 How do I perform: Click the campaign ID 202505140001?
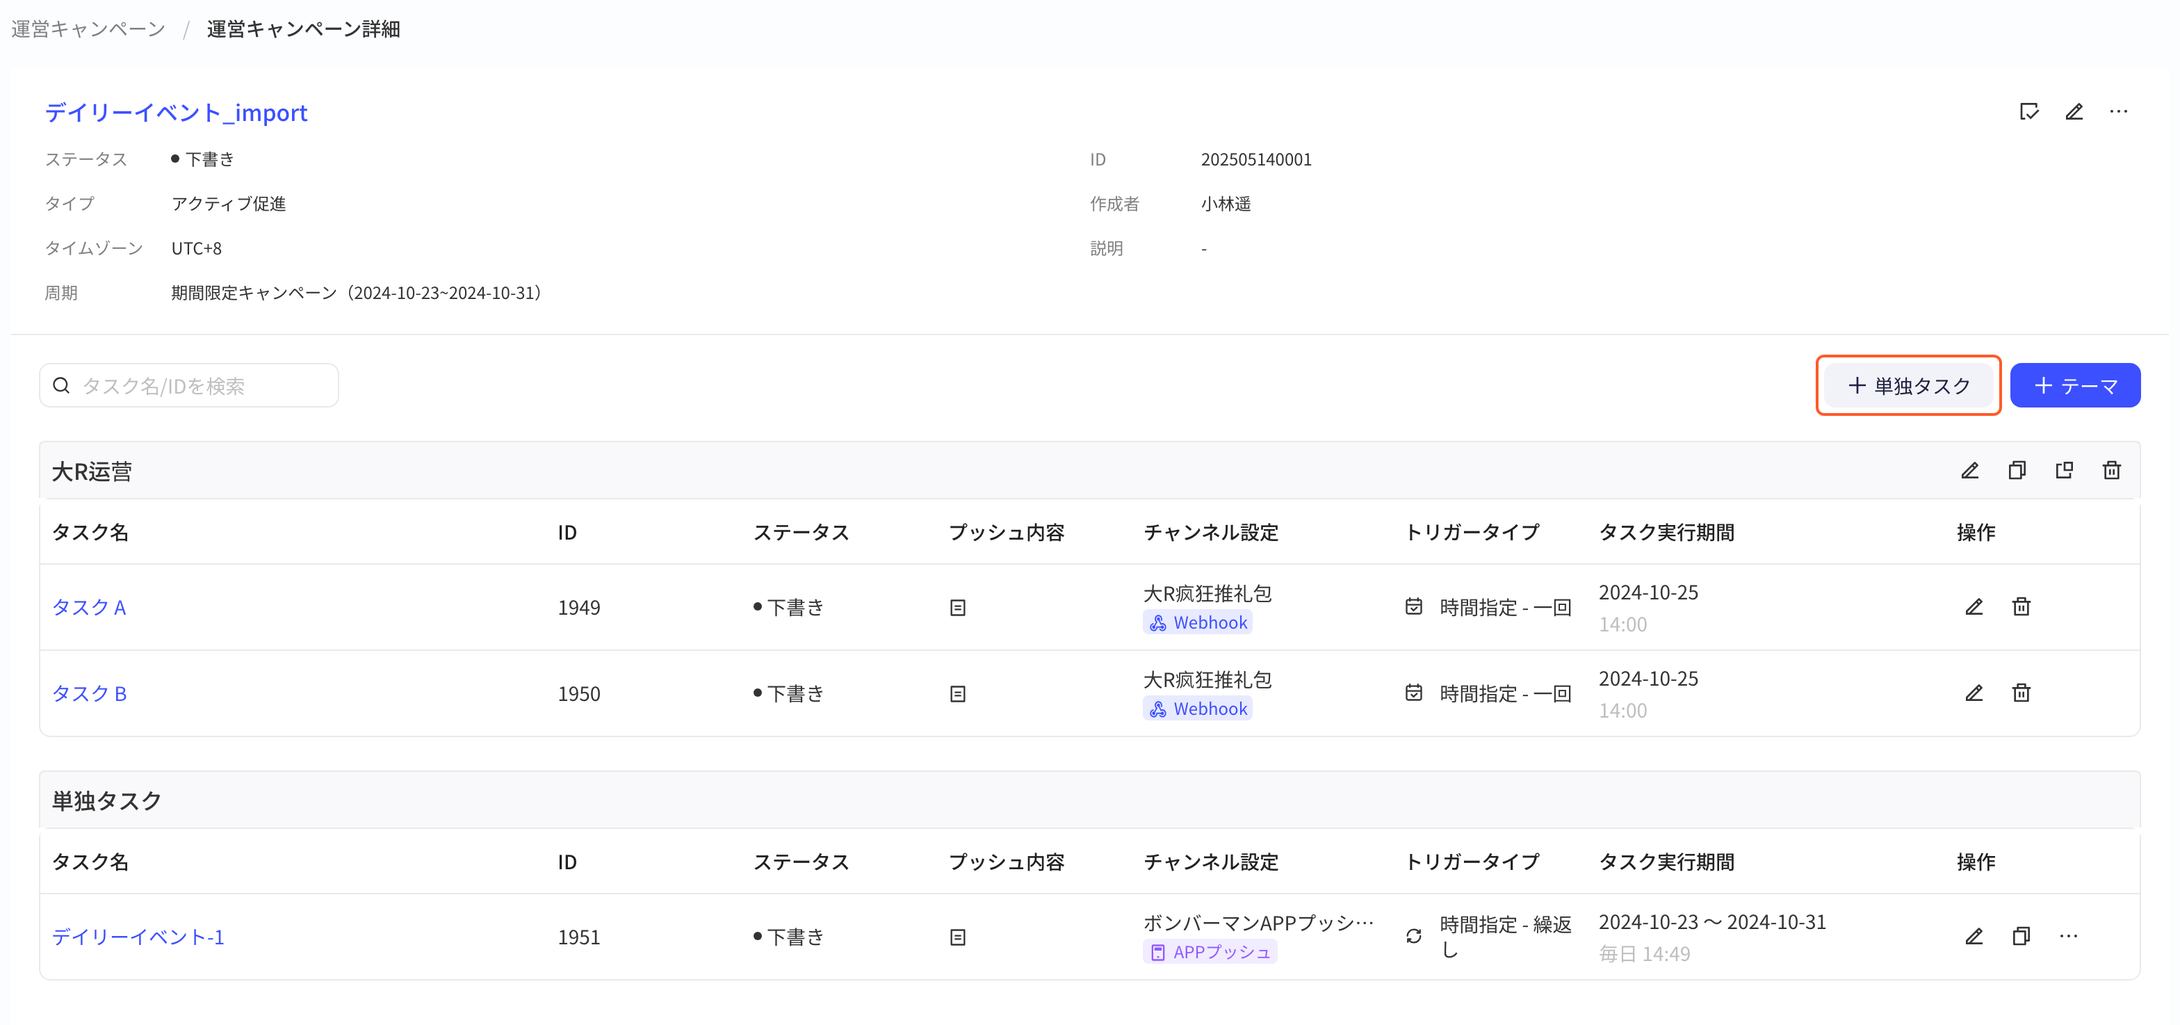(x=1256, y=159)
